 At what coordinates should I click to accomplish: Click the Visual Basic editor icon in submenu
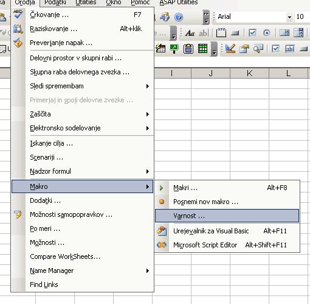pyautogui.click(x=162, y=231)
